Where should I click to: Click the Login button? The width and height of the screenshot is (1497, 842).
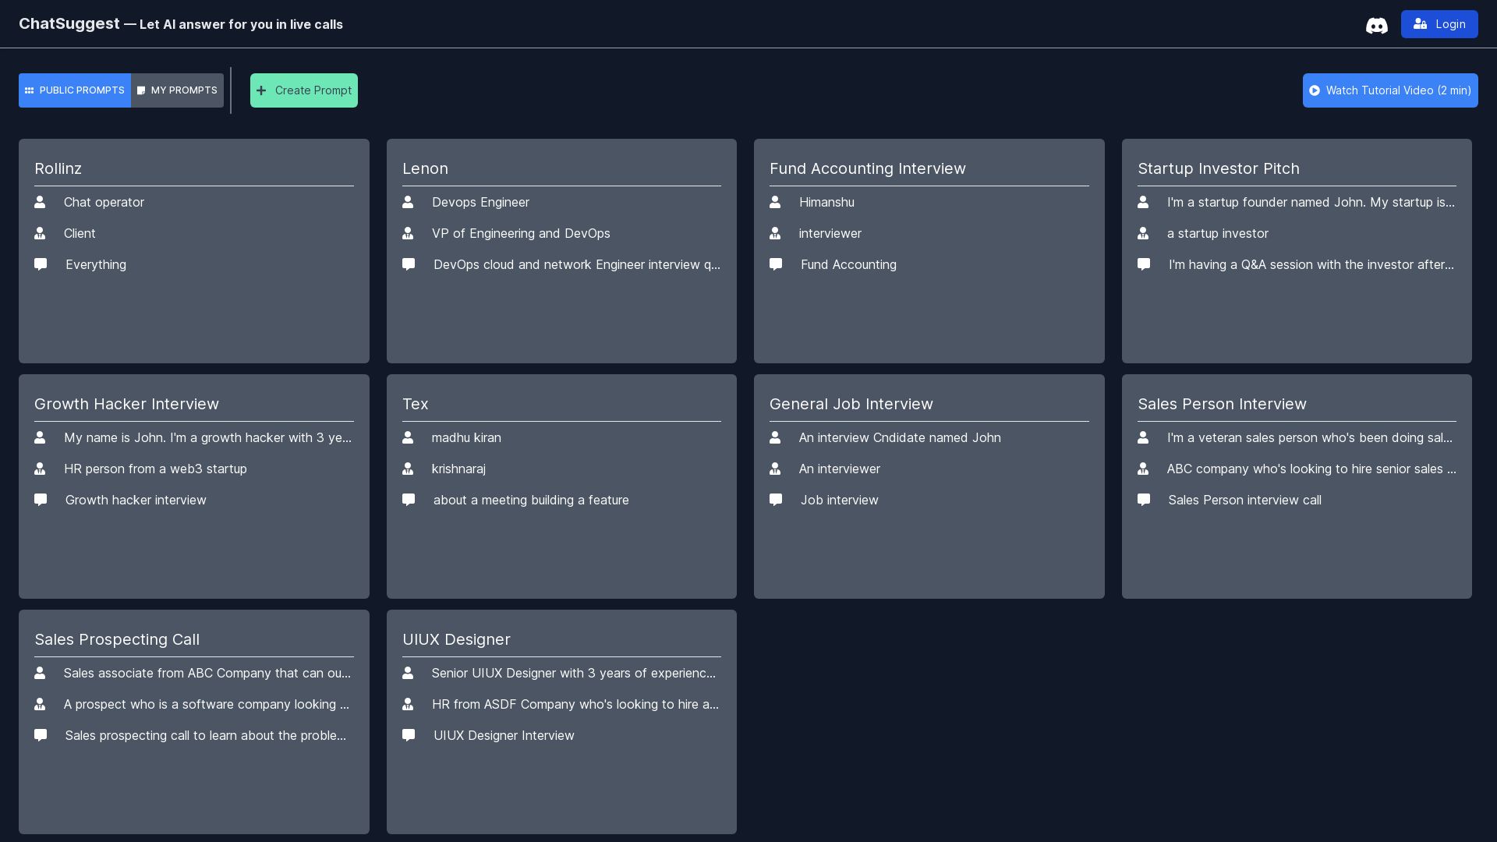[1439, 24]
